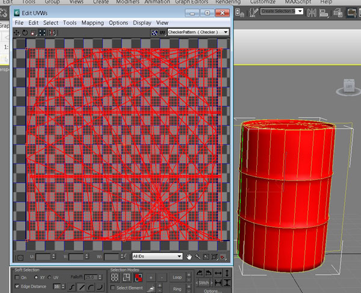Activate the Pan hand tool

click(x=189, y=257)
